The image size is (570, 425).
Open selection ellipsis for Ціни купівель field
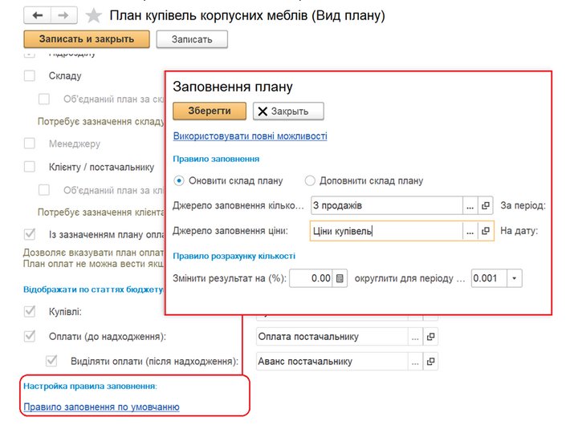(x=470, y=231)
